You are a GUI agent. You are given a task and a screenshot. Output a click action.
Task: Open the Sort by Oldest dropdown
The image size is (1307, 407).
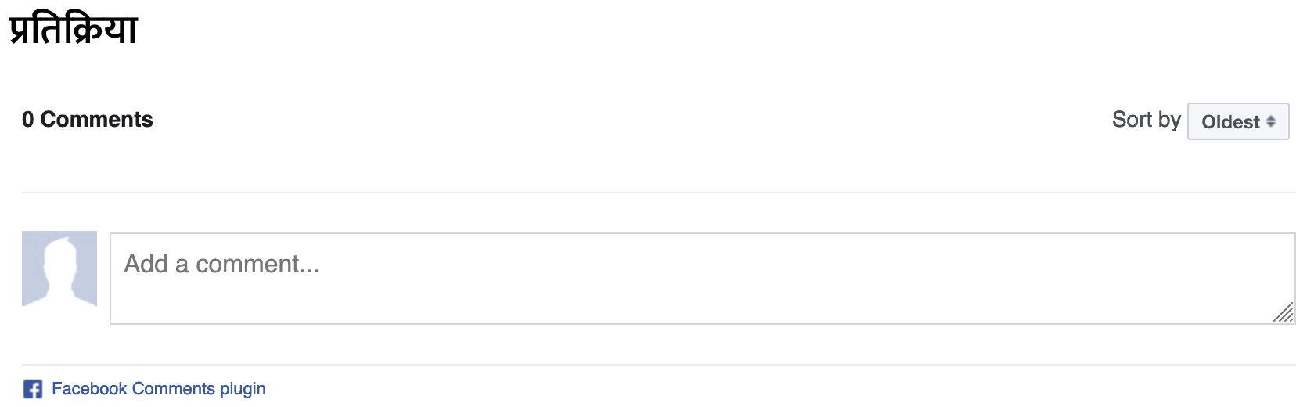1238,121
